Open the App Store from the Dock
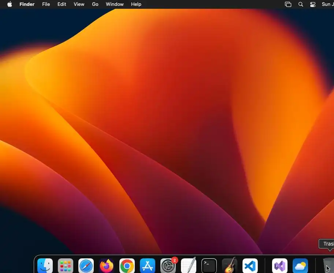 147,266
